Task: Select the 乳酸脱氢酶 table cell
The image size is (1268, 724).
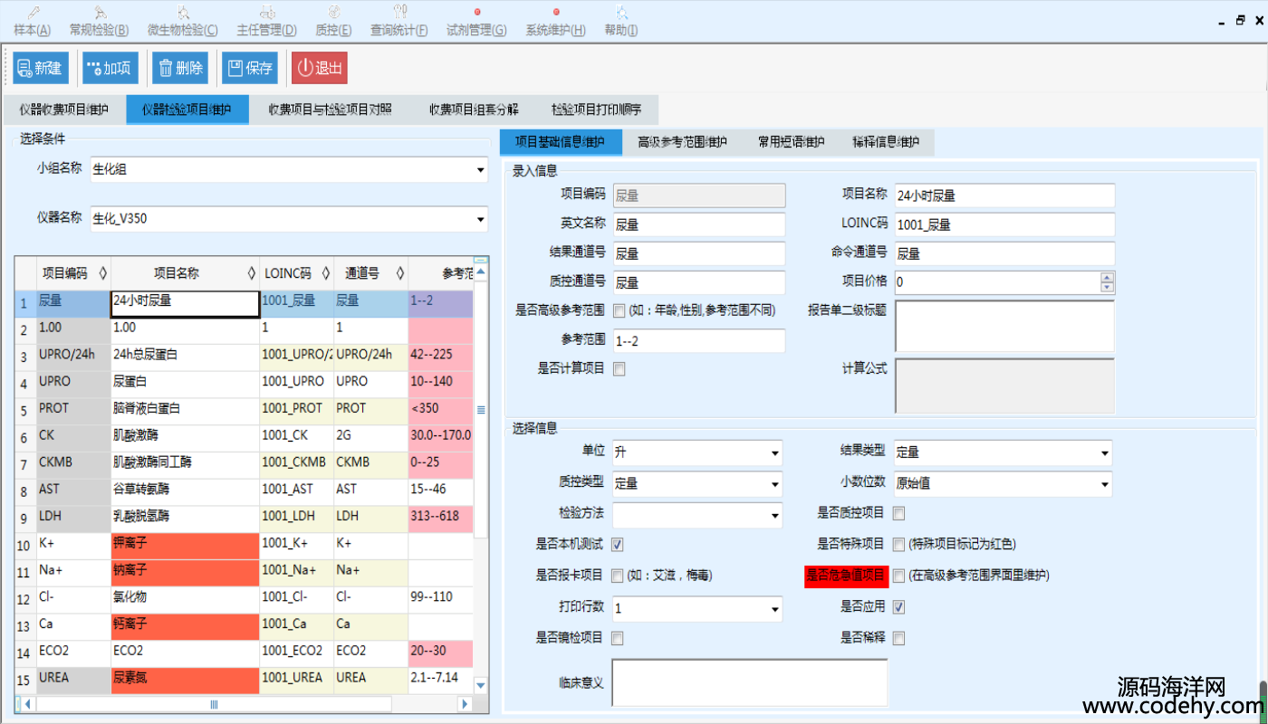Action: pyautogui.click(x=185, y=517)
